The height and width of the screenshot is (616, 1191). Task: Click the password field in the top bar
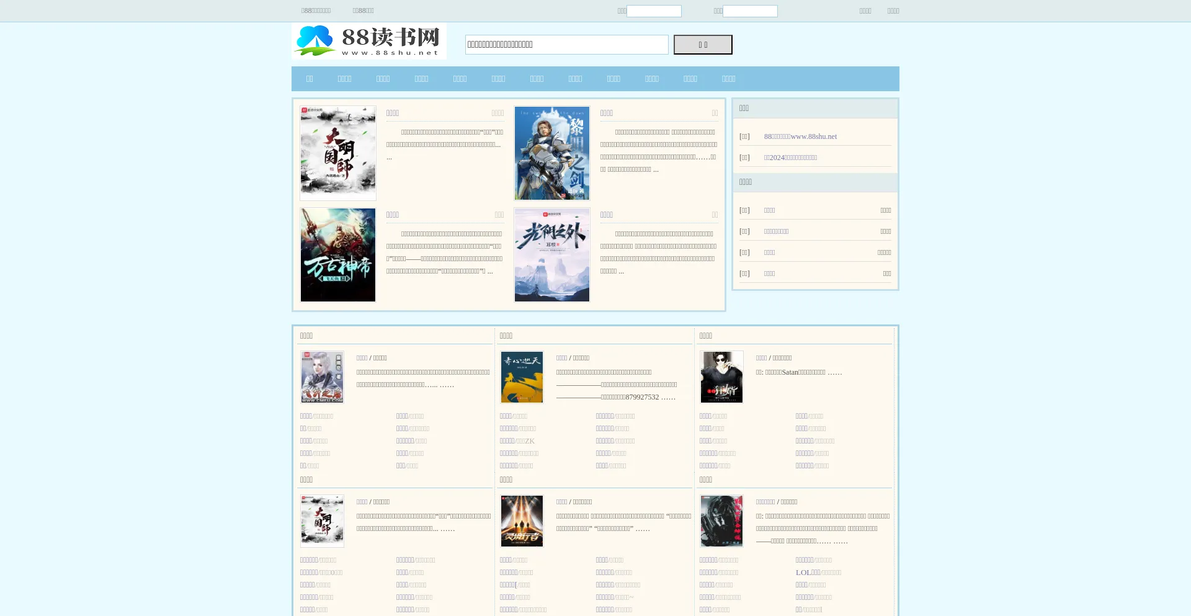point(750,11)
